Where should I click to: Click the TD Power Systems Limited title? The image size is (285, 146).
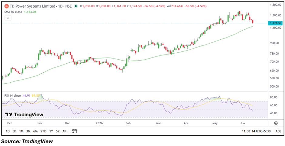[32, 6]
